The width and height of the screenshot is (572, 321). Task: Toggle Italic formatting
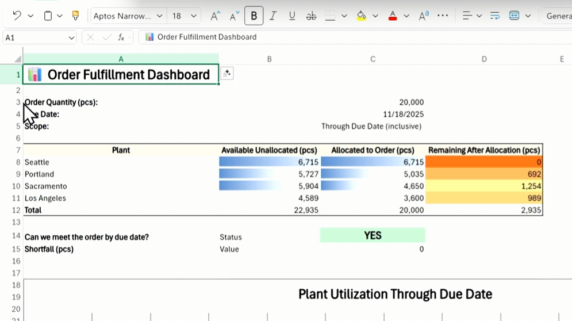(x=273, y=16)
